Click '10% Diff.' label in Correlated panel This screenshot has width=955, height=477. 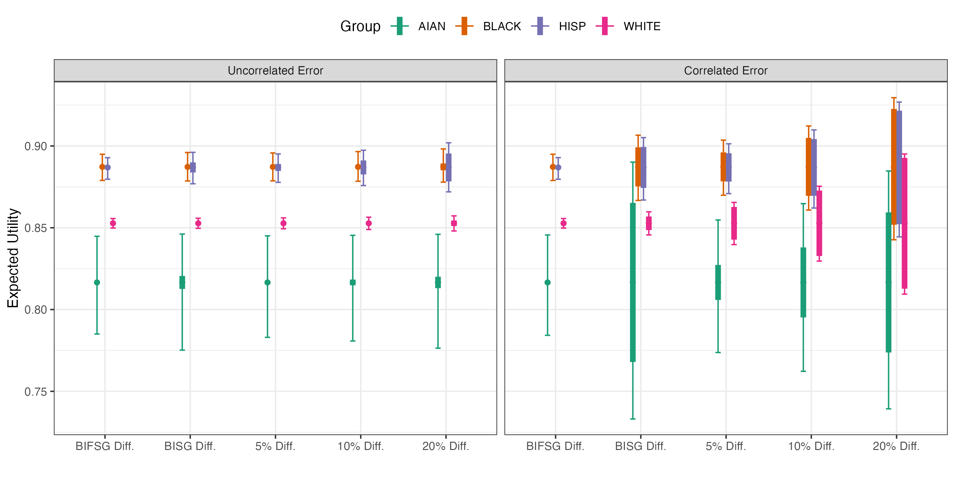point(811,446)
